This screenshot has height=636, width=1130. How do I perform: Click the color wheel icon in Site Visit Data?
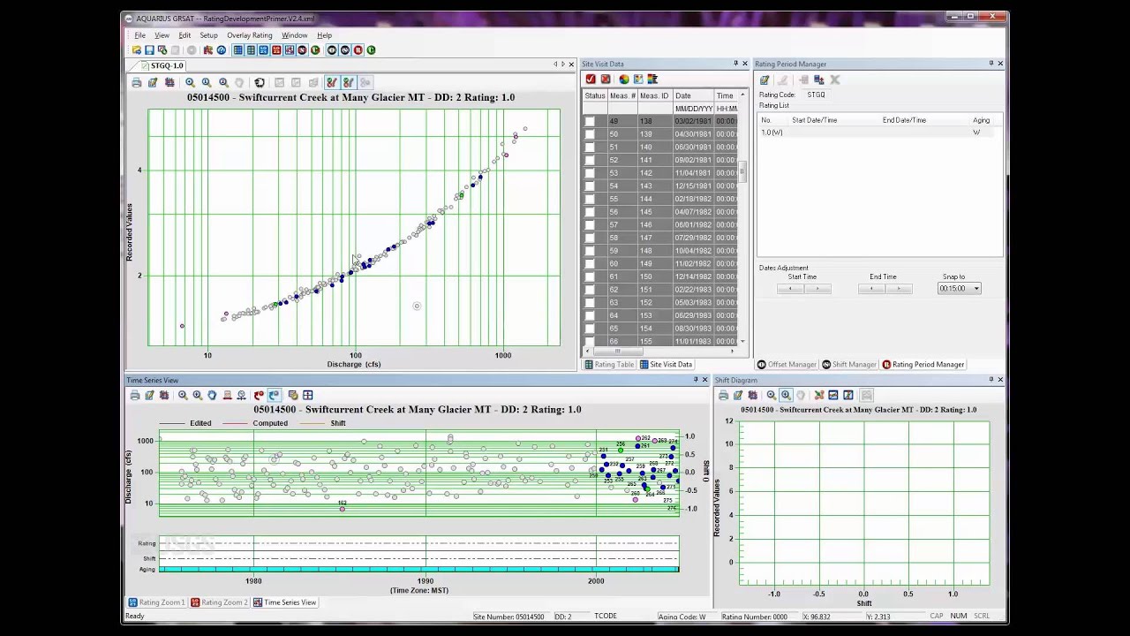point(623,79)
